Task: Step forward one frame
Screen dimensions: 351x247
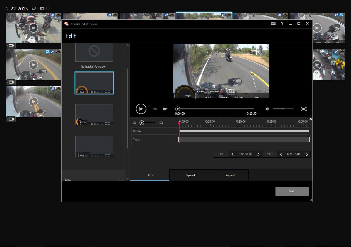Action: (165, 109)
